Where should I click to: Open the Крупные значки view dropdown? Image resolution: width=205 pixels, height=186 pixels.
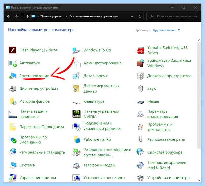166,30
